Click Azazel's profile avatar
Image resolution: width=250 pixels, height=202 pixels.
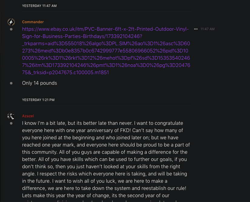[11, 116]
